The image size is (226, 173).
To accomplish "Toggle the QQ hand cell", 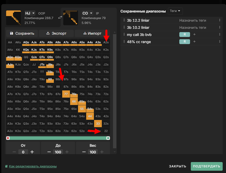I will tap(26, 57).
